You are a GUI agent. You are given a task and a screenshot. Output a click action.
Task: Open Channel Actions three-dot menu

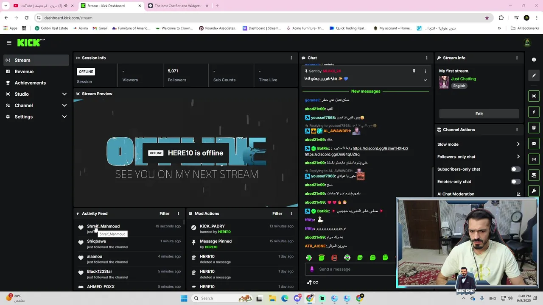(x=517, y=130)
